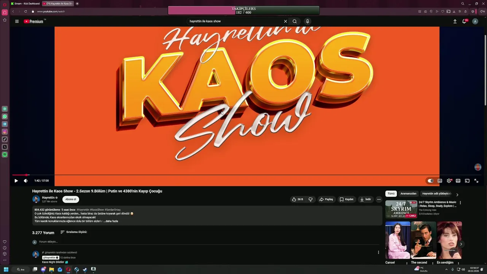Open browser downloads icon in toolbar
This screenshot has width=487, height=274.
454,11
